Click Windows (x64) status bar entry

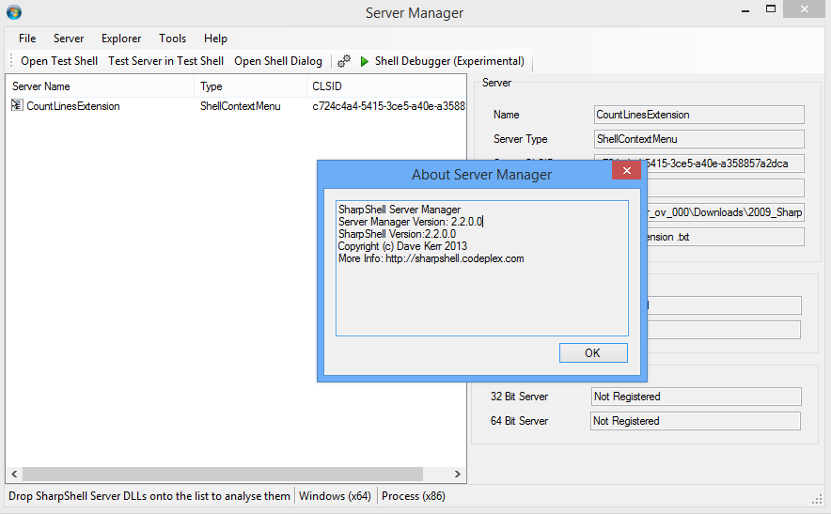coord(335,496)
